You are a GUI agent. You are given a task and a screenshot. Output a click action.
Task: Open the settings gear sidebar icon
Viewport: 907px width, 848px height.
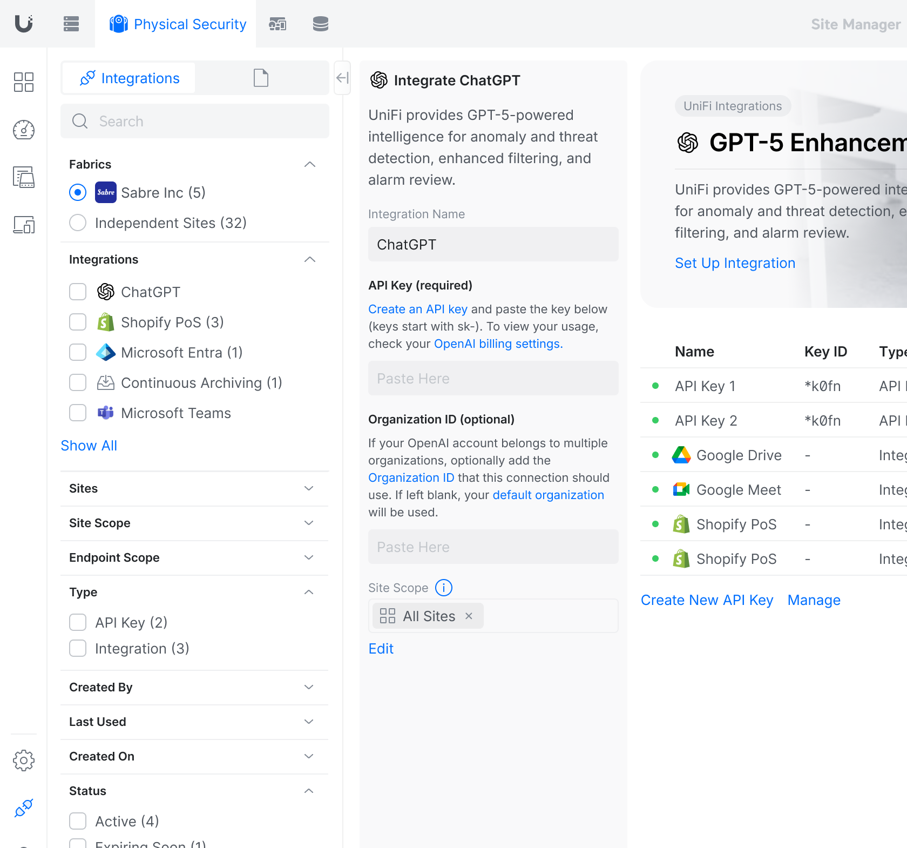click(x=24, y=760)
